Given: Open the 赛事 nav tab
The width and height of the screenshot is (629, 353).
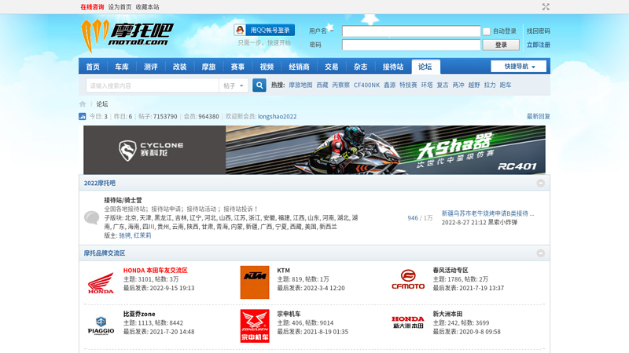Looking at the screenshot, I should click(237, 67).
